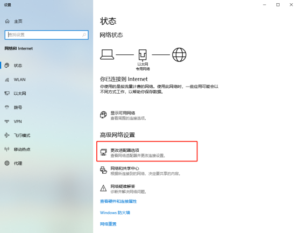Select the 飞行模式 airplane icon

7,135
